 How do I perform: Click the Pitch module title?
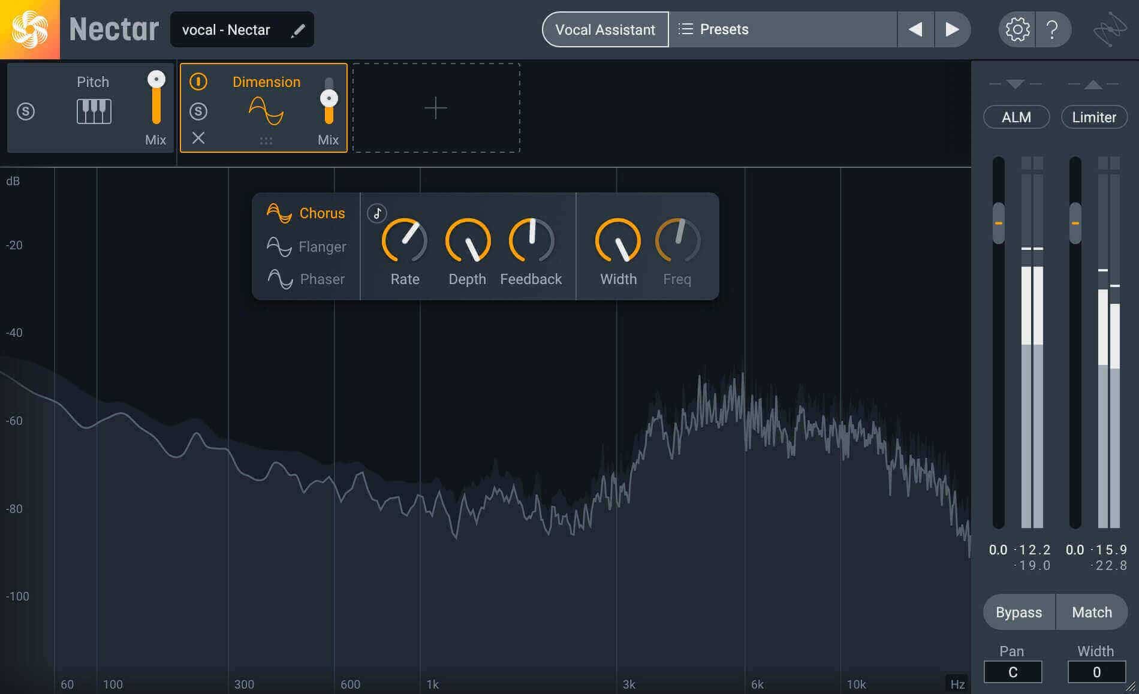tap(93, 82)
